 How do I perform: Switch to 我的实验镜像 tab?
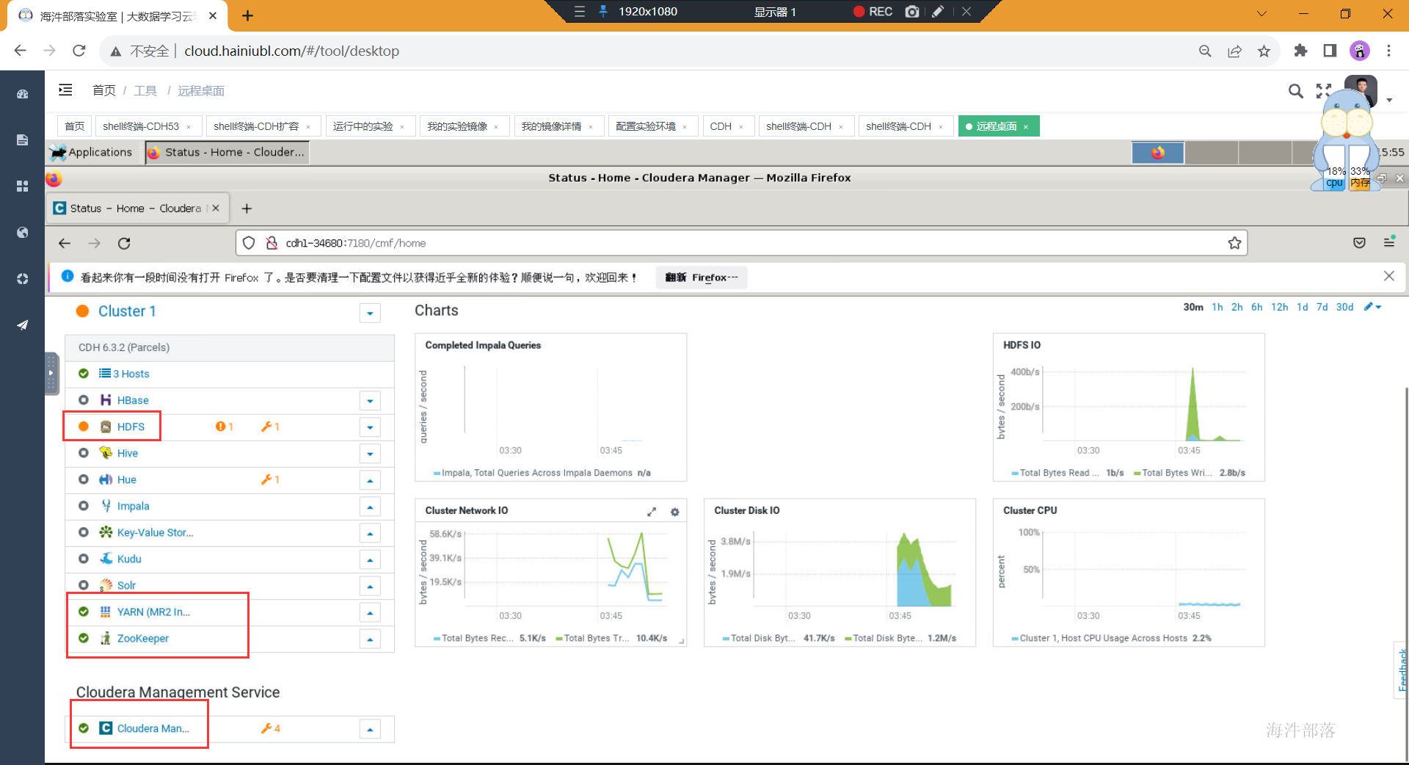pos(457,126)
